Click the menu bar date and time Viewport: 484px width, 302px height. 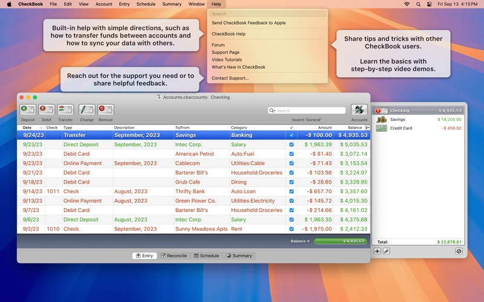(x=457, y=4)
